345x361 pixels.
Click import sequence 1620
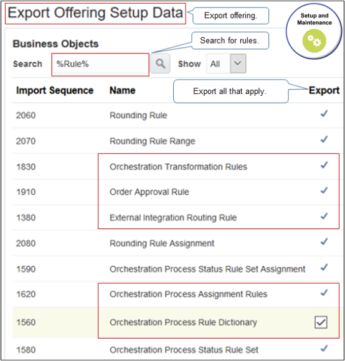tap(26, 294)
